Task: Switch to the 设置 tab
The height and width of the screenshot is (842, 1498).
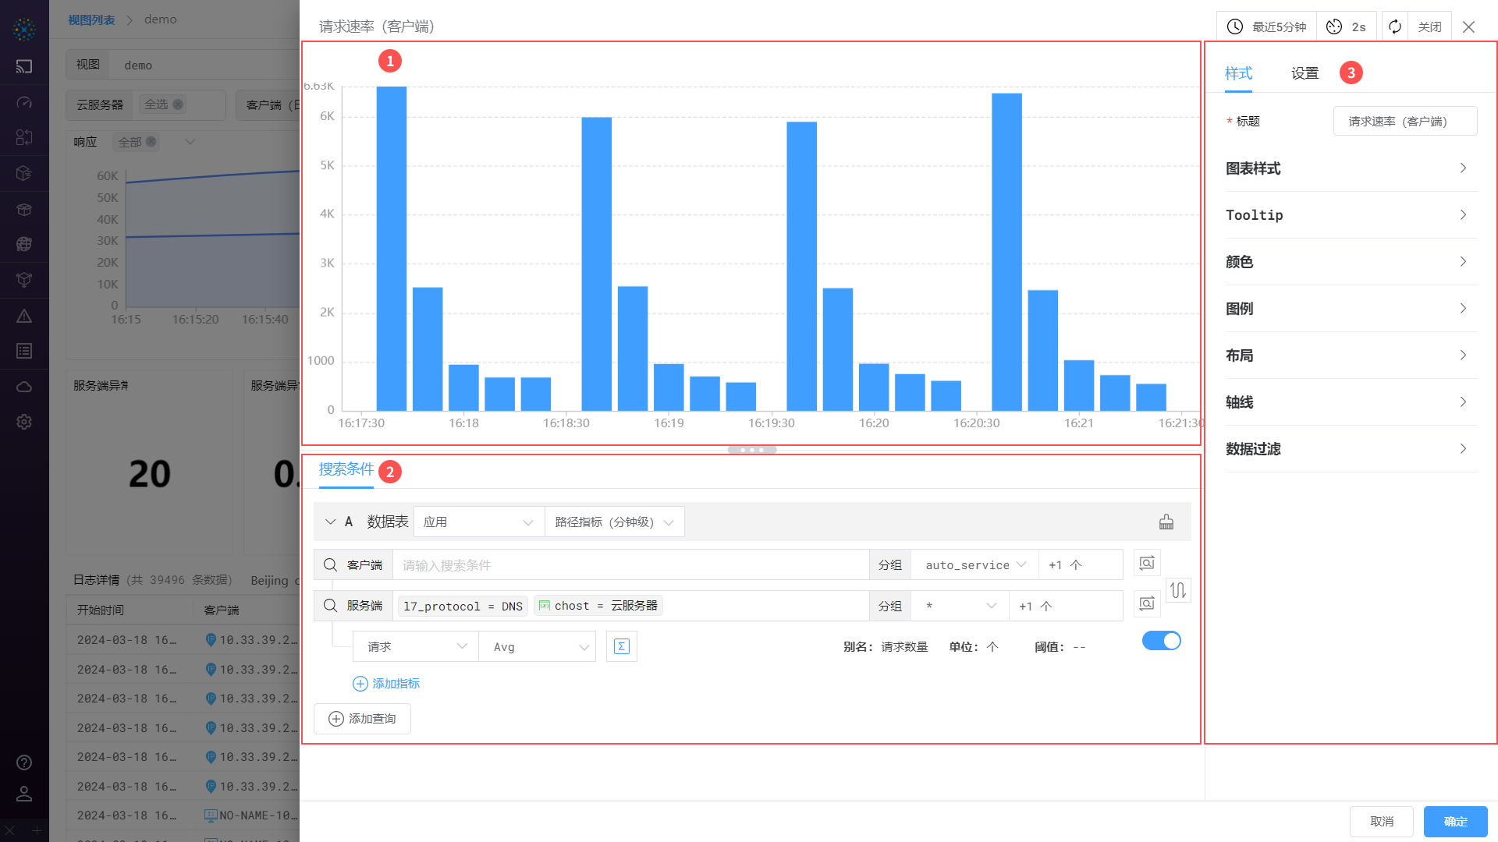Action: point(1305,73)
